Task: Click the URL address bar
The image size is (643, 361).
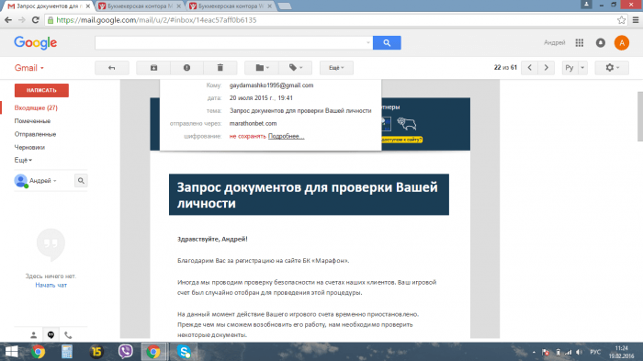Action: point(333,20)
